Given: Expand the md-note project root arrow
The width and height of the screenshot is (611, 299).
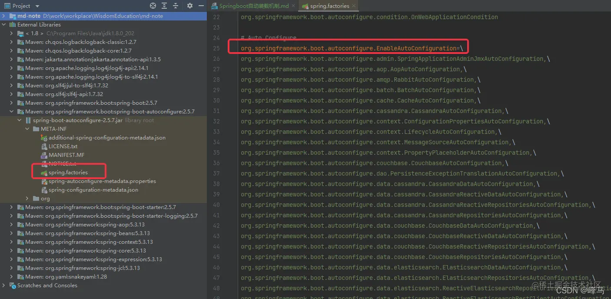Looking at the screenshot, I should [x=4, y=16].
